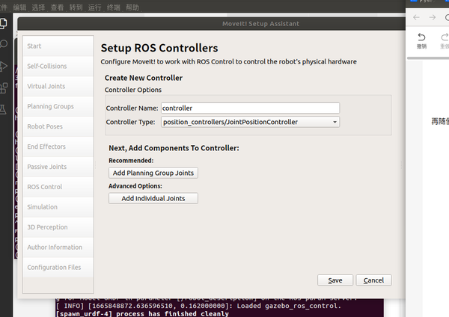The height and width of the screenshot is (317, 449).
Task: Click the Controller Name text field
Action: click(x=250, y=108)
